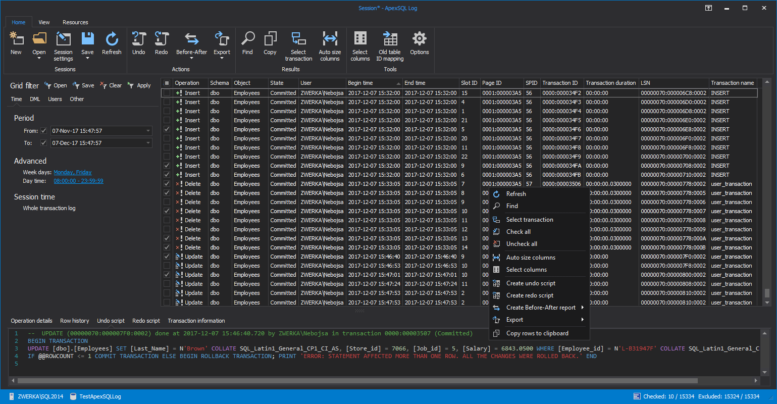Switch to the View ribbon tab
Screen dimensions: 777x404
coord(44,22)
